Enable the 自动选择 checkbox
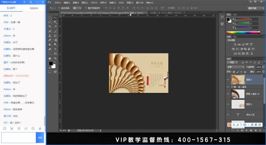The image size is (266, 145). [59, 8]
